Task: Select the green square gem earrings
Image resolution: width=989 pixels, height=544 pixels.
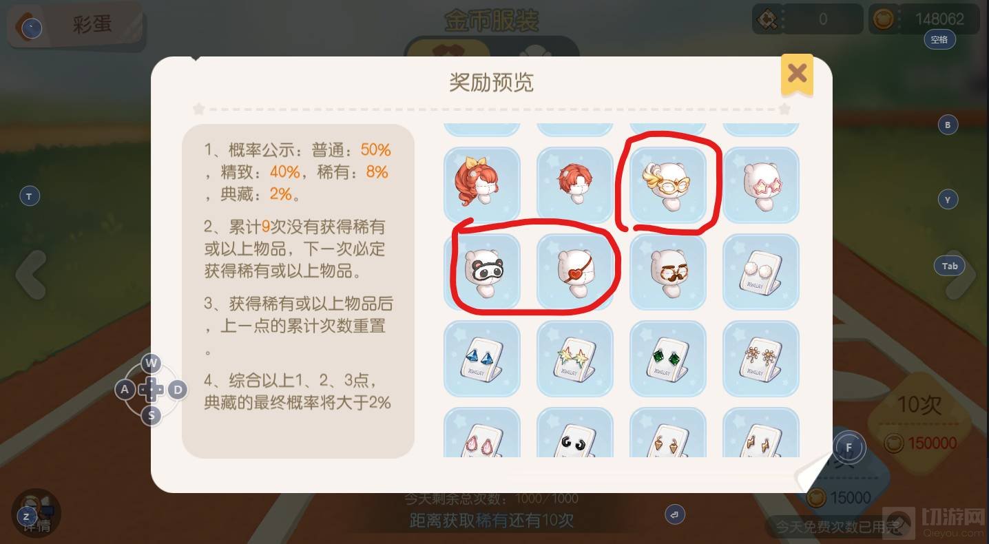Action: (668, 359)
